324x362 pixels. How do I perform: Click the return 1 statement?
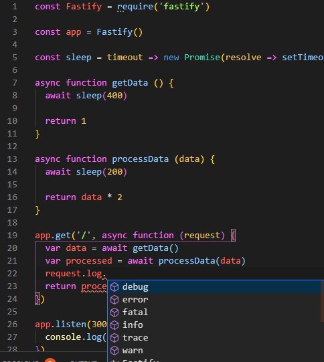[66, 121]
